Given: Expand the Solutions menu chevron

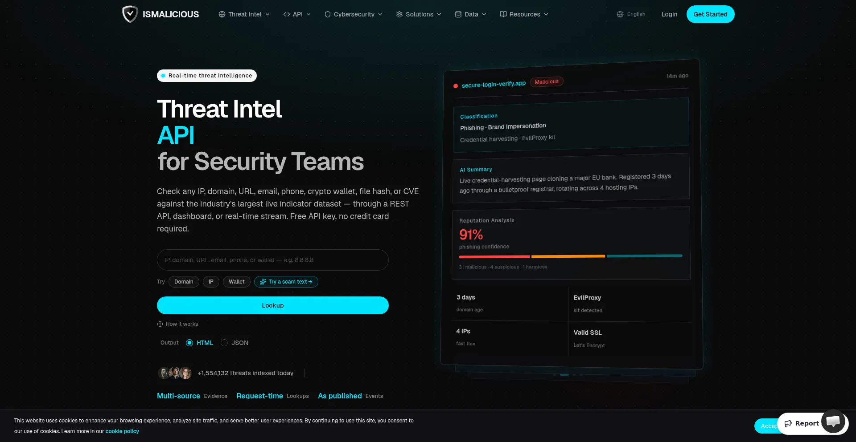Looking at the screenshot, I should click(x=439, y=14).
